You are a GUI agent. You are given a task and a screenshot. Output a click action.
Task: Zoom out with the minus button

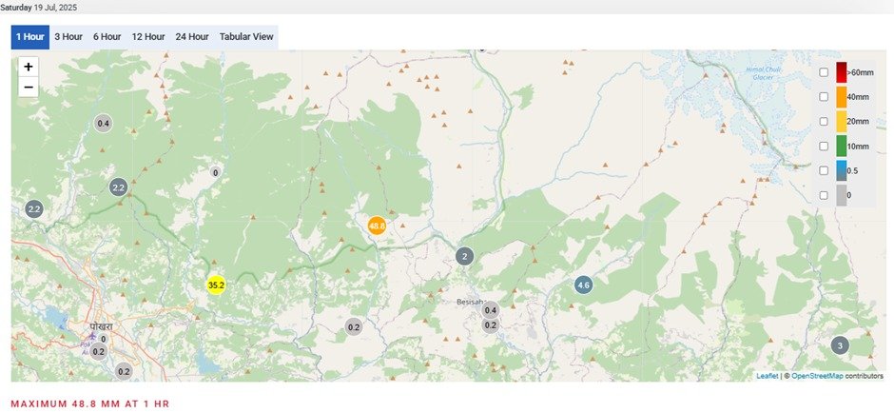tap(28, 88)
